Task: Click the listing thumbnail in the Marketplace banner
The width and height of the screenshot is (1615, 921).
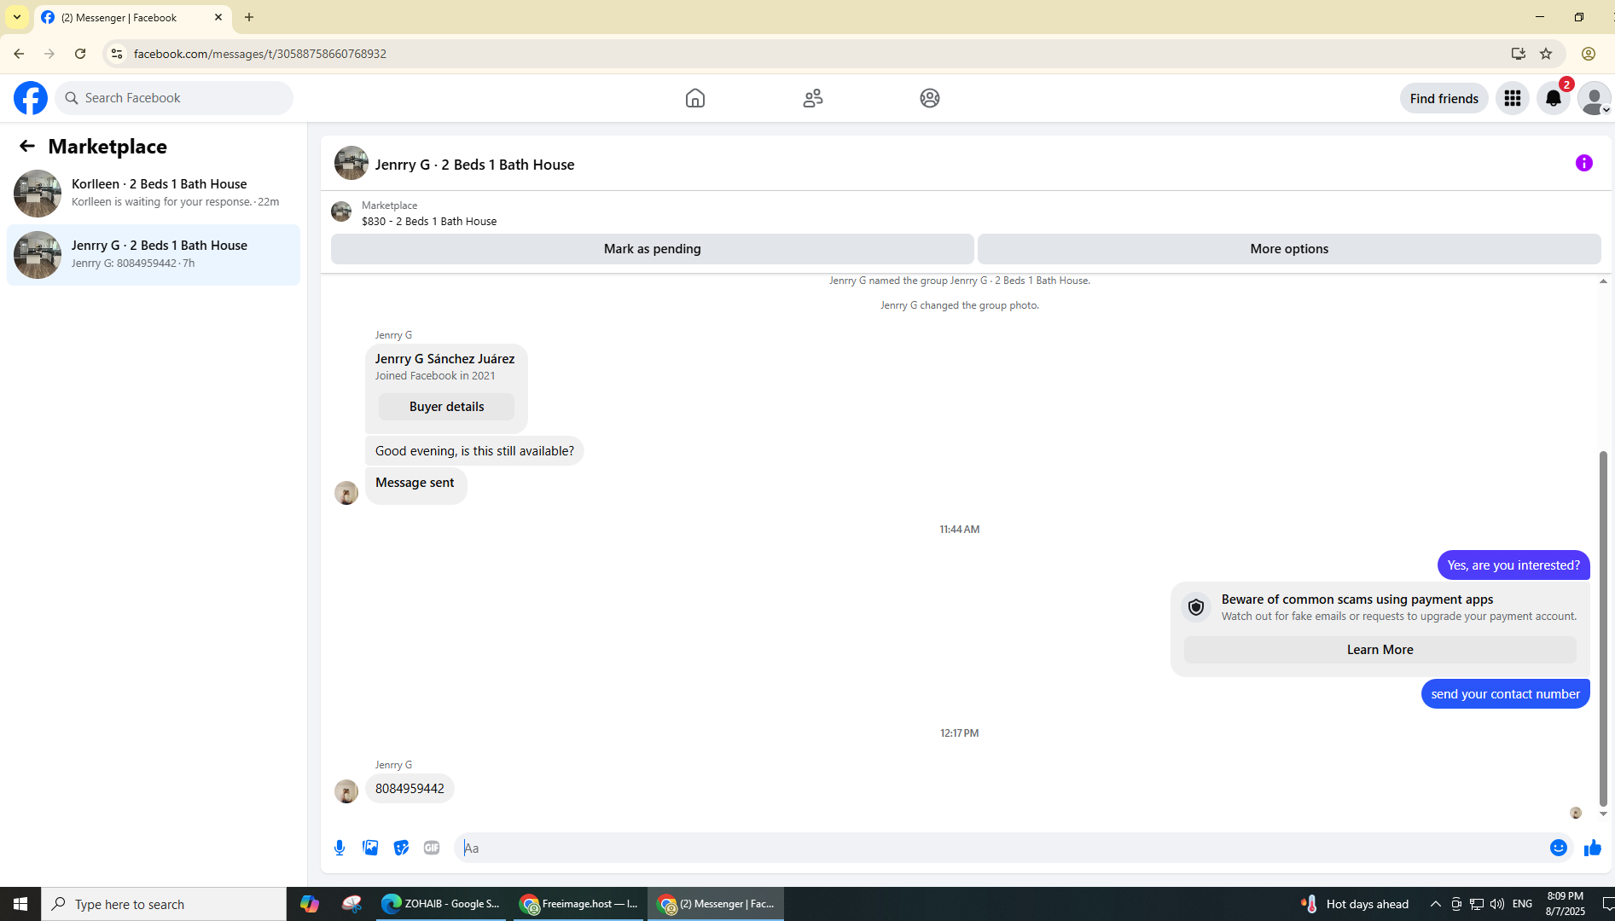Action: [x=341, y=211]
